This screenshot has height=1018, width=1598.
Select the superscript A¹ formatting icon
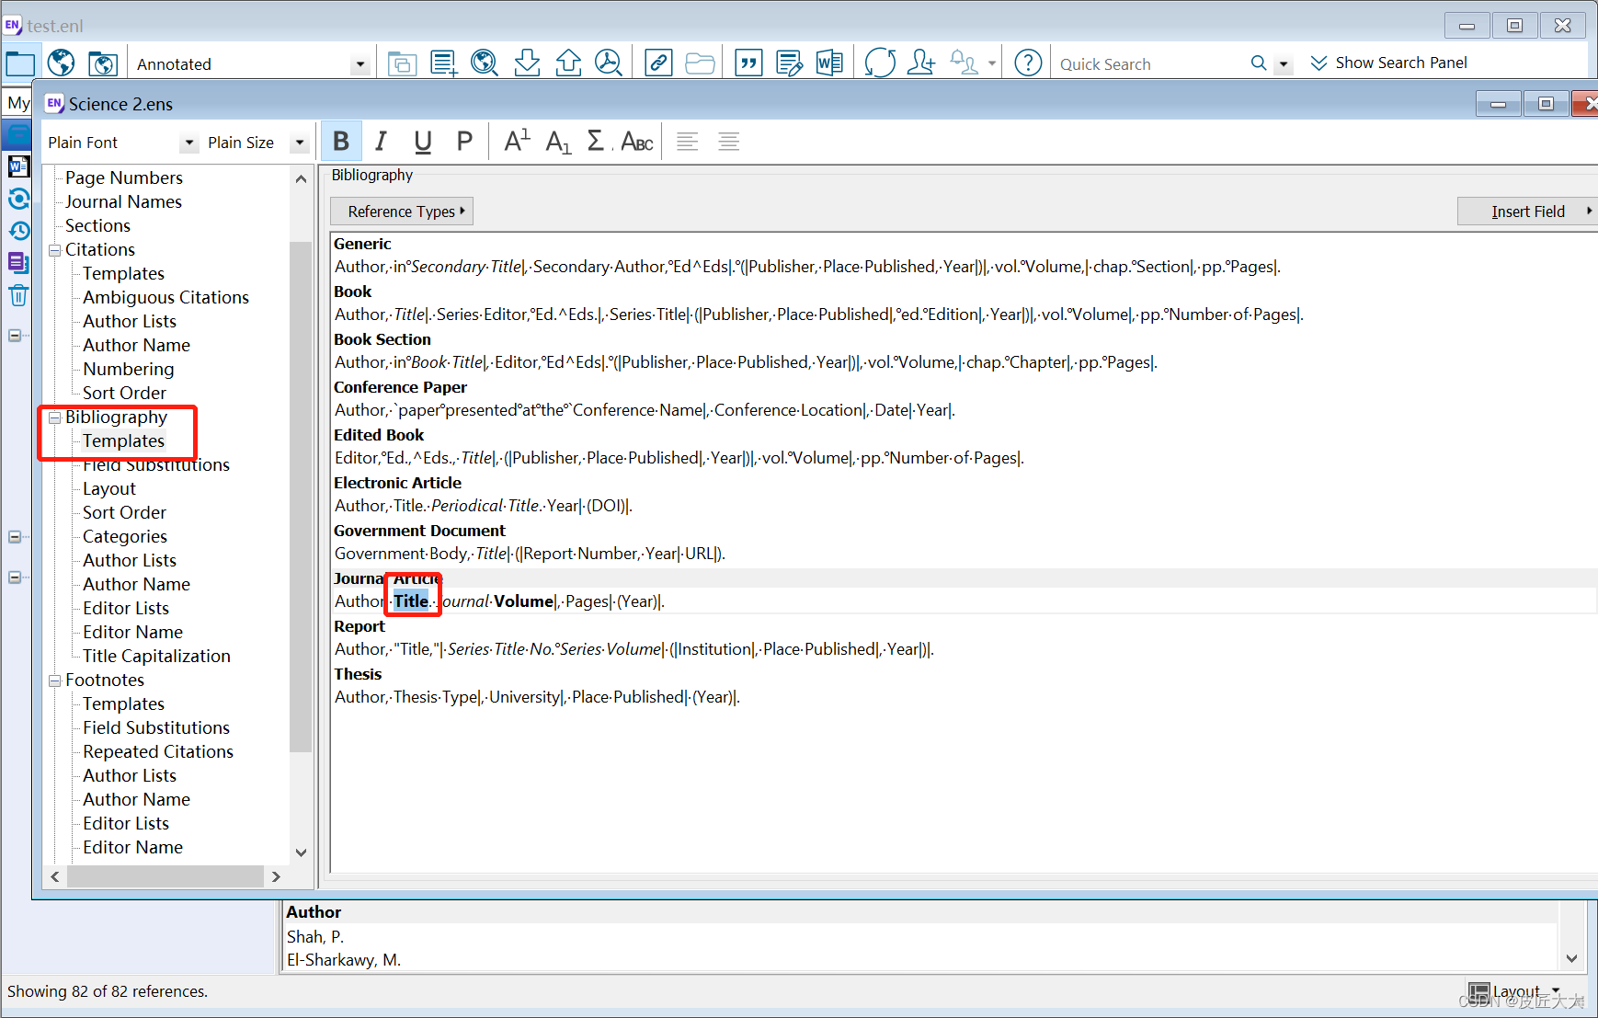tap(515, 140)
